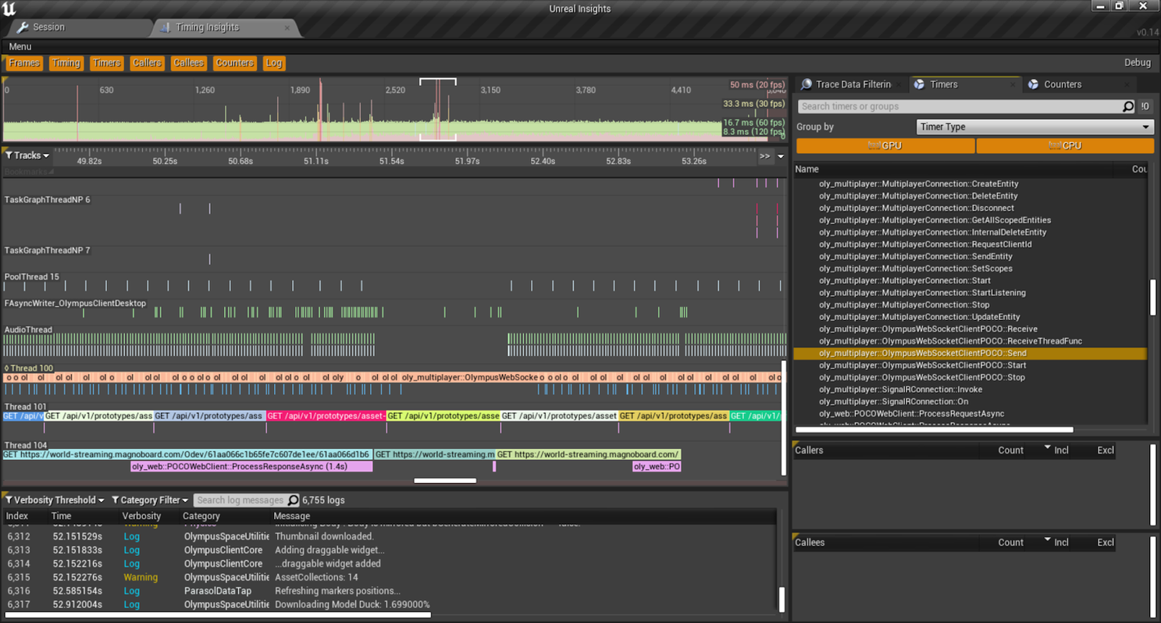Toggle the Frames panel button
Viewport: 1161px width, 623px height.
pyautogui.click(x=24, y=63)
